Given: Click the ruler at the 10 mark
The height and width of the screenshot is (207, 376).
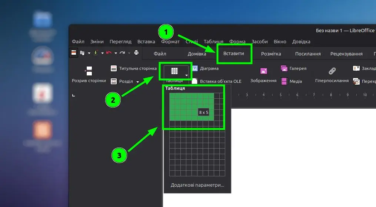Looking at the screenshot, I should tap(365, 95).
